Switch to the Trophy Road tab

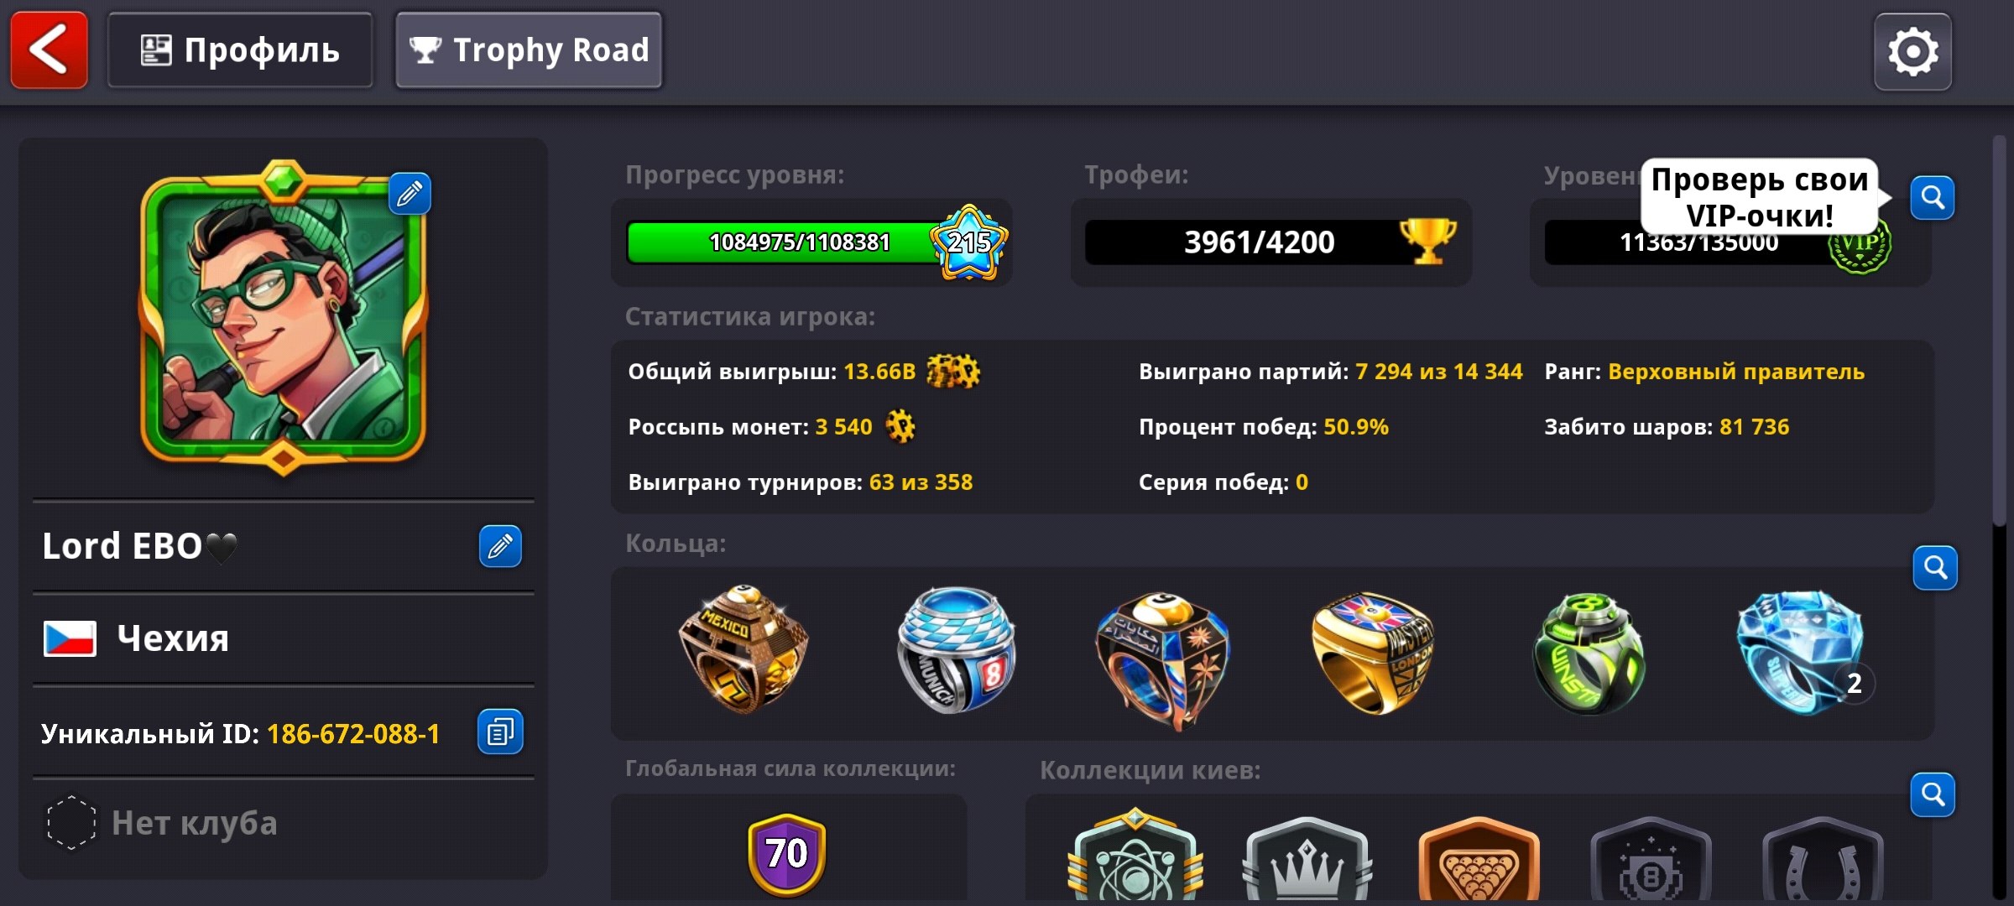coord(529,50)
